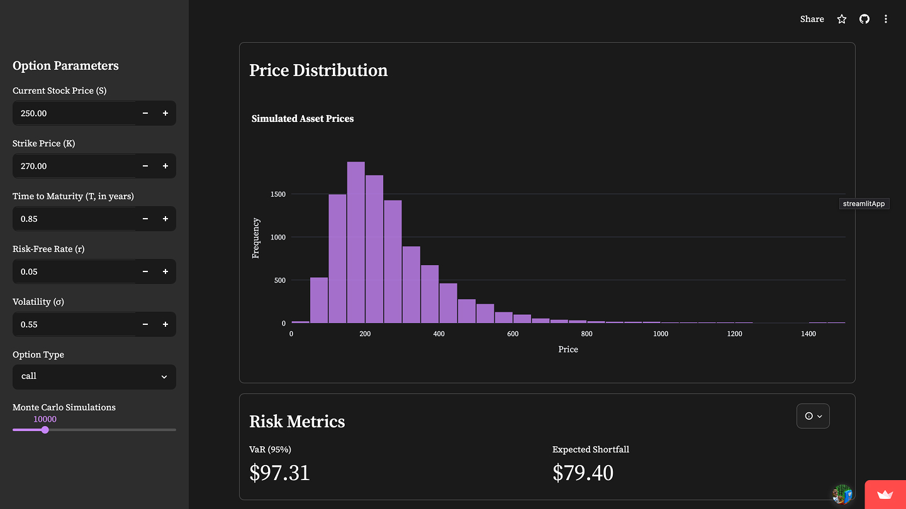Click the Option Parameters sidebar heading

[x=65, y=66]
